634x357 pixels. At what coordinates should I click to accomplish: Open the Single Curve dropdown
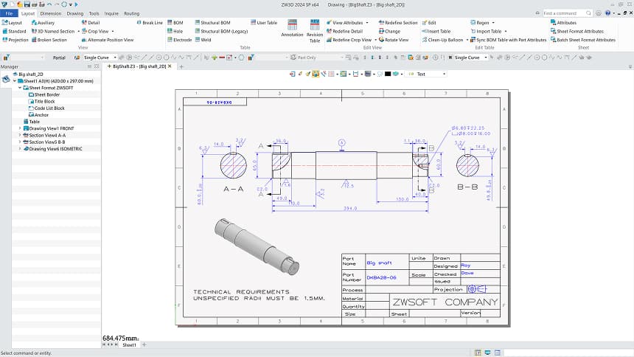point(114,57)
